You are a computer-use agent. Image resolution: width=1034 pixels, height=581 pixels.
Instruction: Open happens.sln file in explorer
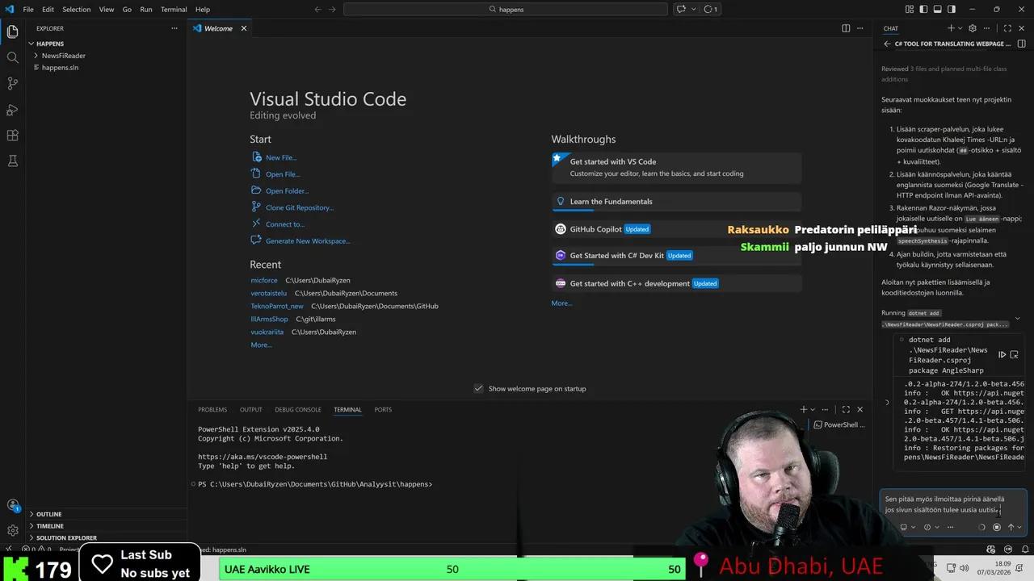pyautogui.click(x=60, y=68)
